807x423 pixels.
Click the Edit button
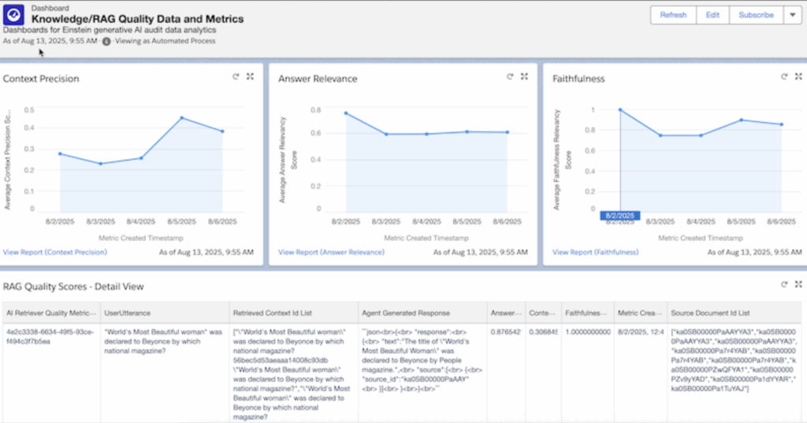[712, 15]
